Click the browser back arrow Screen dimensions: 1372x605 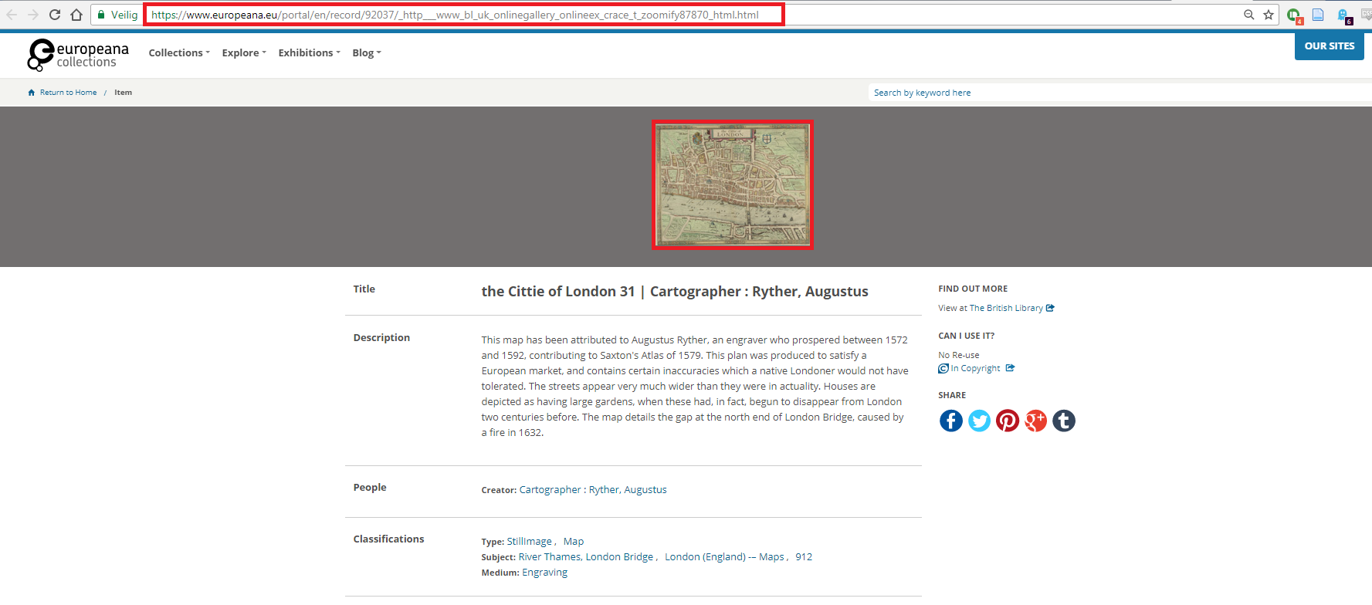click(x=12, y=15)
